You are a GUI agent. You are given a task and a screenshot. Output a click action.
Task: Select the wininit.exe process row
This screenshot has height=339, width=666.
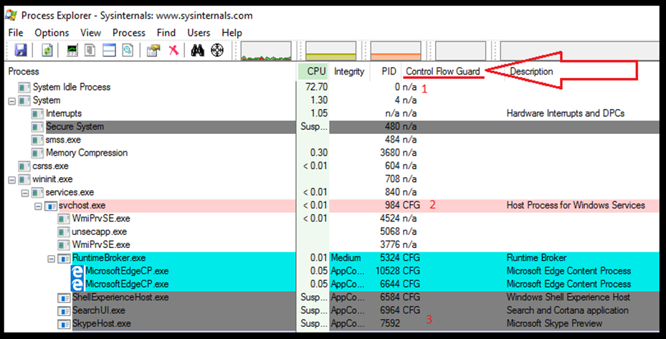pyautogui.click(x=332, y=179)
